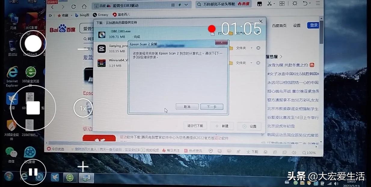The width and height of the screenshot is (371, 187).
Task: Open Baidu's top-right 设置 link
Action: 297,25
